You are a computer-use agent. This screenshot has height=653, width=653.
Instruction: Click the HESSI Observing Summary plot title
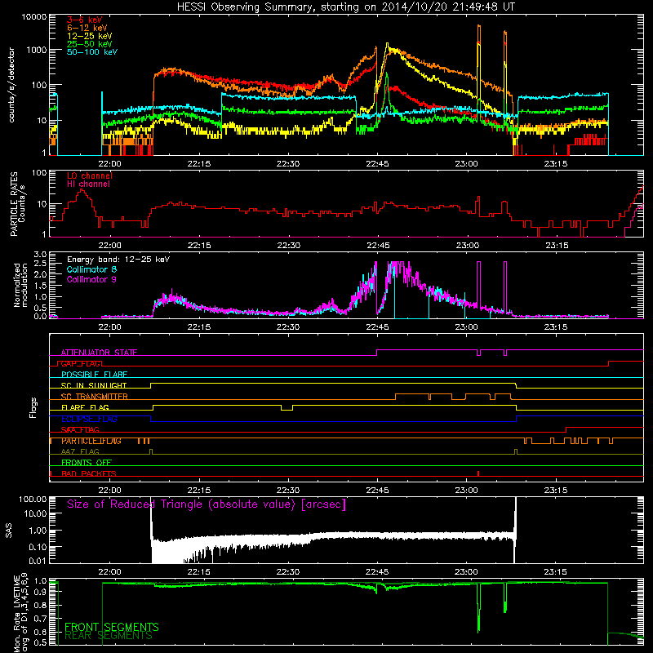coord(345,7)
